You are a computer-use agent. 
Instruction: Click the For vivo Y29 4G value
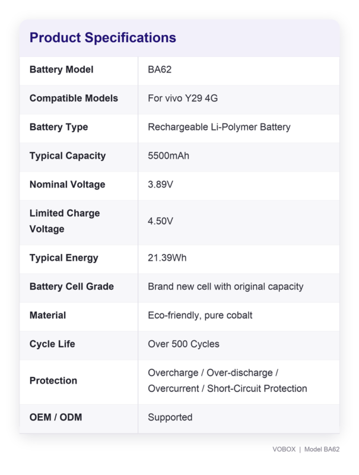183,98
